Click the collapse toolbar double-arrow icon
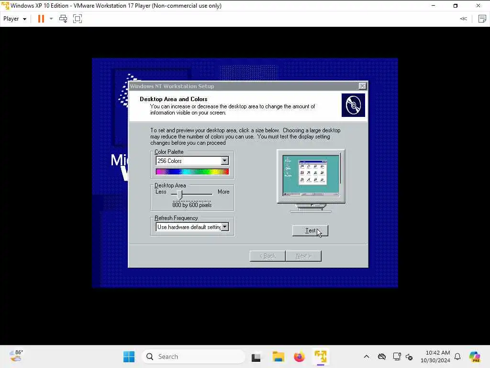 463,19
